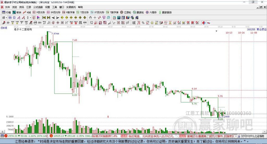Open the 帮助 menu
Viewport: 267px width, 144px height.
click(x=80, y=7)
